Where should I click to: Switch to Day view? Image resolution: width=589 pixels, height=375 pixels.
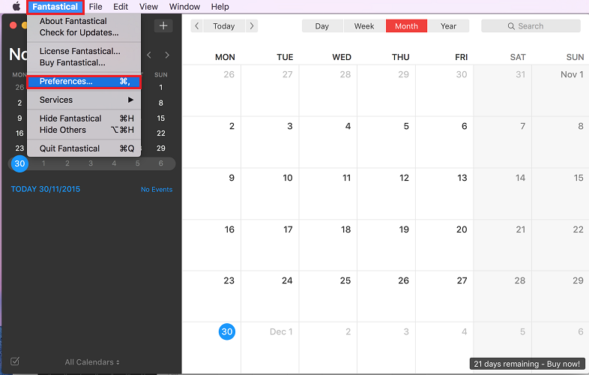(322, 26)
